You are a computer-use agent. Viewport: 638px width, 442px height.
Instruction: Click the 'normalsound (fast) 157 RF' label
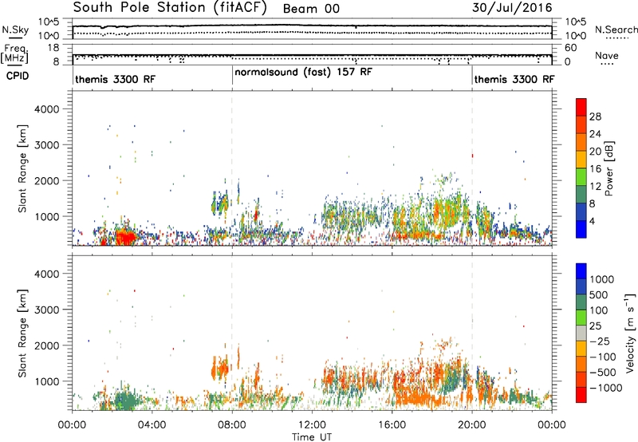tap(303, 73)
